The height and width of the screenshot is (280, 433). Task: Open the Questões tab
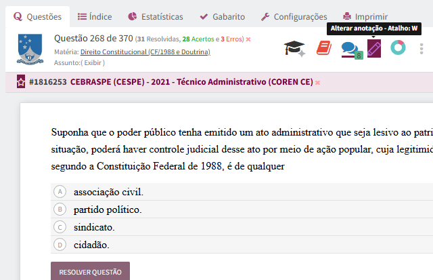[38, 16]
